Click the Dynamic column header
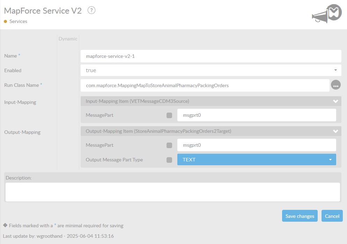Image resolution: width=347 pixels, height=244 pixels. (68, 39)
